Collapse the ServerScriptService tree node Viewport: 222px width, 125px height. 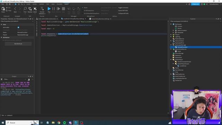pos(171,49)
